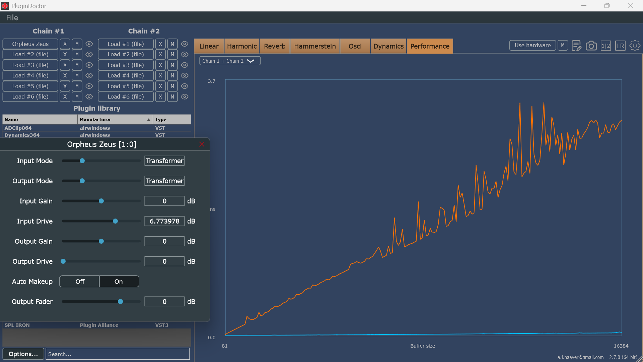
Task: Click the Input Drive slider handle
Action: [x=115, y=221]
